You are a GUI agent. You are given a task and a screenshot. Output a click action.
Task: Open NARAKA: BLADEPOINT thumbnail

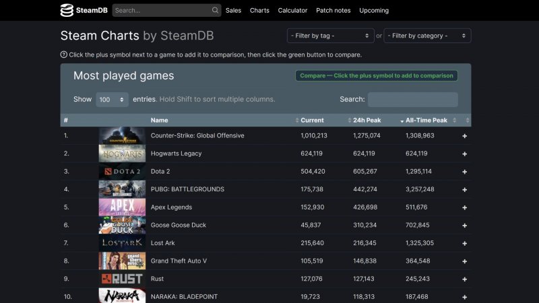[122, 296]
